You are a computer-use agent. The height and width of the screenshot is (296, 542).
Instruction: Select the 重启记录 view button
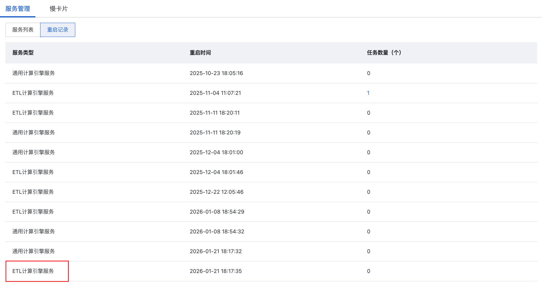(58, 30)
